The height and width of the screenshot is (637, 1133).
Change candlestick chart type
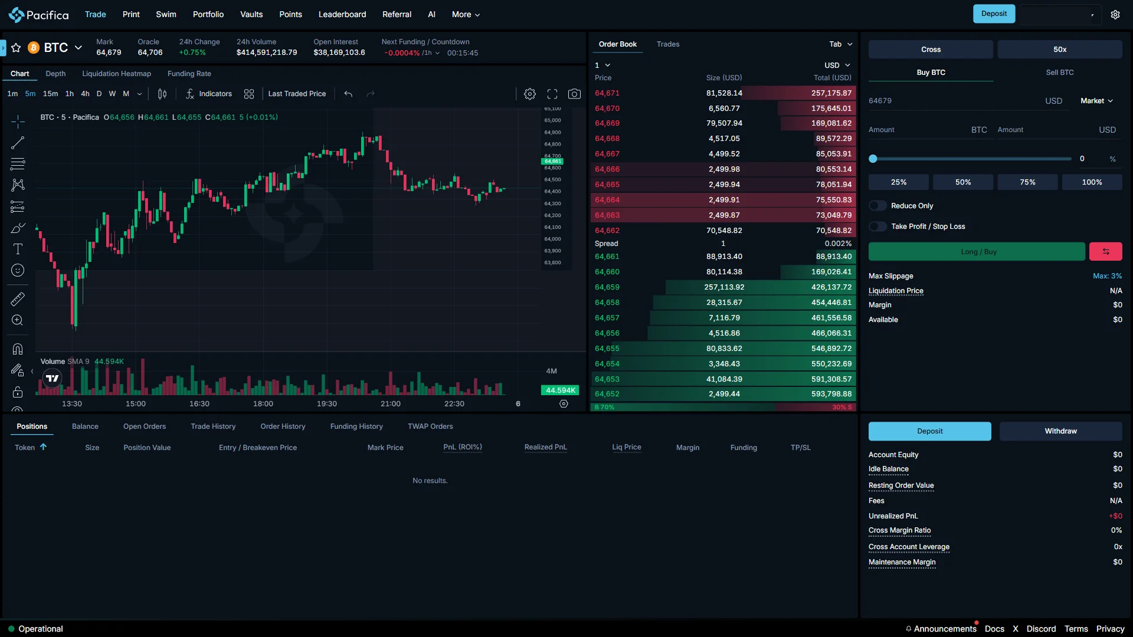click(162, 94)
